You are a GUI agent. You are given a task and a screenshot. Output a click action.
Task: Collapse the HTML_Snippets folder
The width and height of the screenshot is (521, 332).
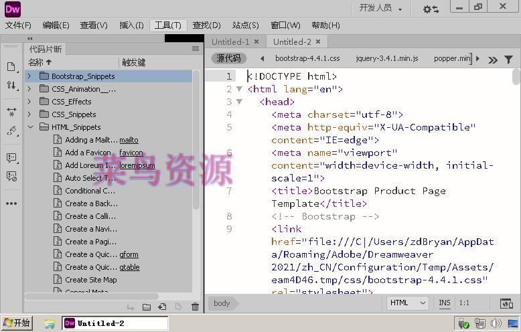click(30, 127)
